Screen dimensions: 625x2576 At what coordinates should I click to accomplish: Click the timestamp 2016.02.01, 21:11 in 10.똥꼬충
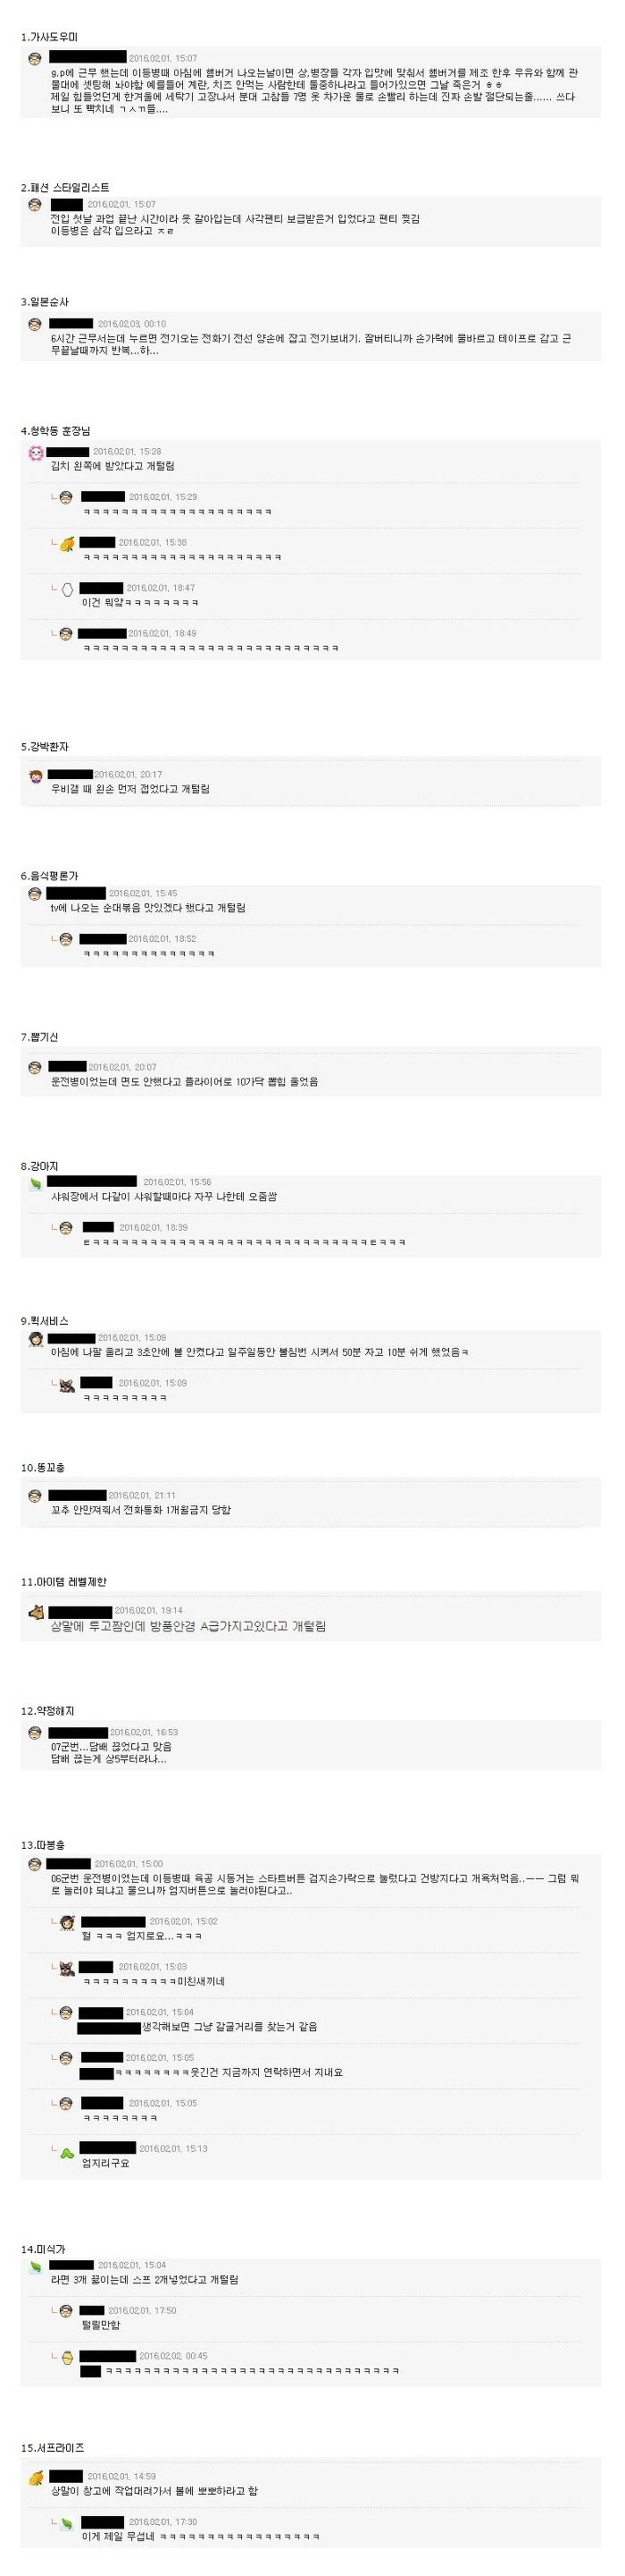tap(142, 1495)
